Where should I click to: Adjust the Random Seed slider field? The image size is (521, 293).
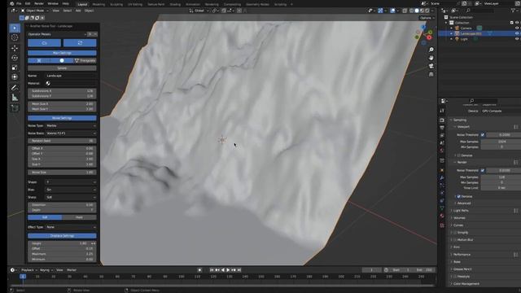[x=62, y=141]
